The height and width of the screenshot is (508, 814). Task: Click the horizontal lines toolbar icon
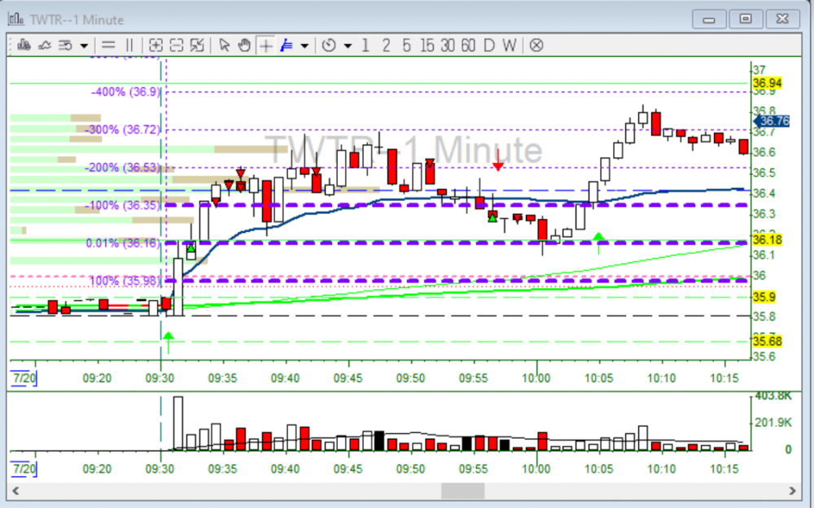click(107, 46)
